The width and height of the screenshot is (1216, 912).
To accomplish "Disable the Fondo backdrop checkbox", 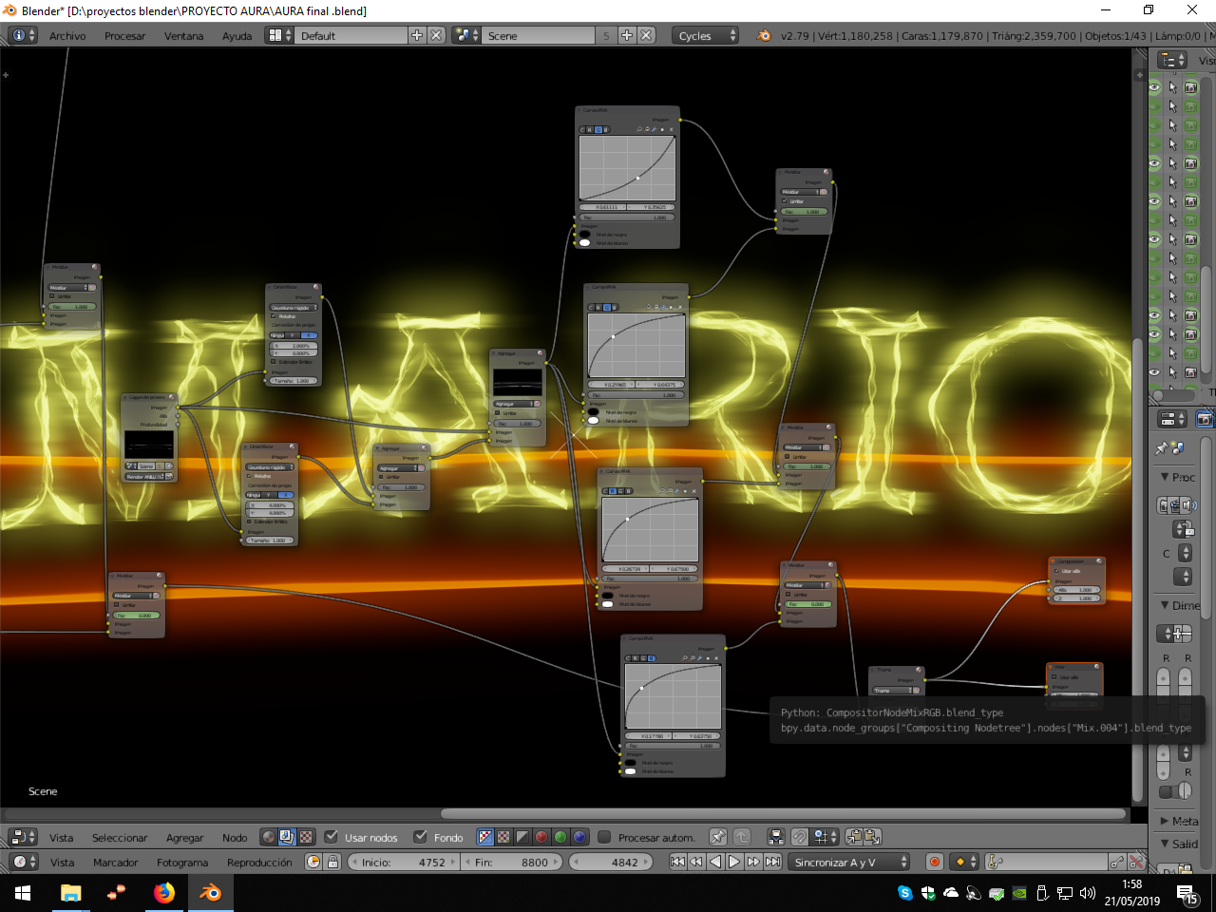I will (421, 837).
